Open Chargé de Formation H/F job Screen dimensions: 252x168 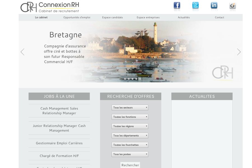[x=59, y=156]
